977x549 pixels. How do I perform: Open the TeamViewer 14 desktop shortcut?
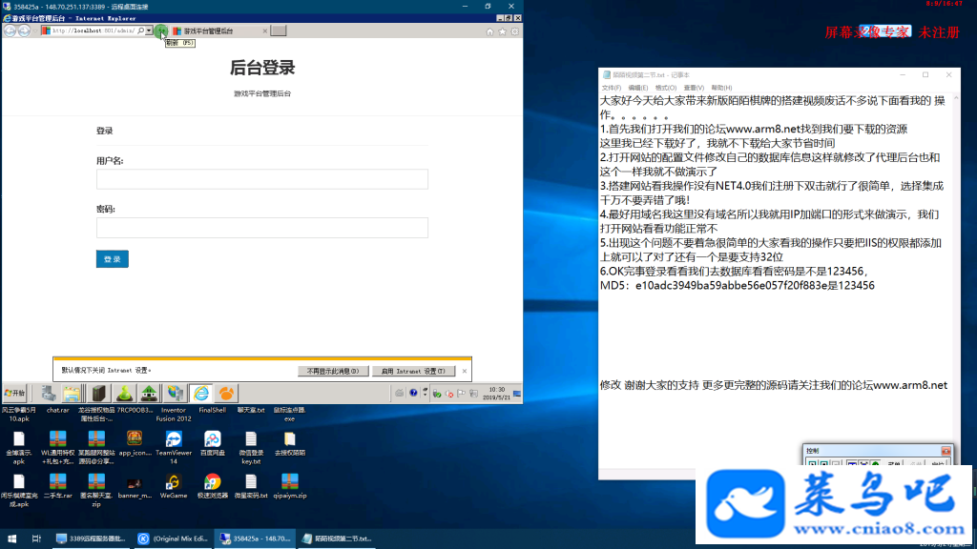tap(174, 447)
